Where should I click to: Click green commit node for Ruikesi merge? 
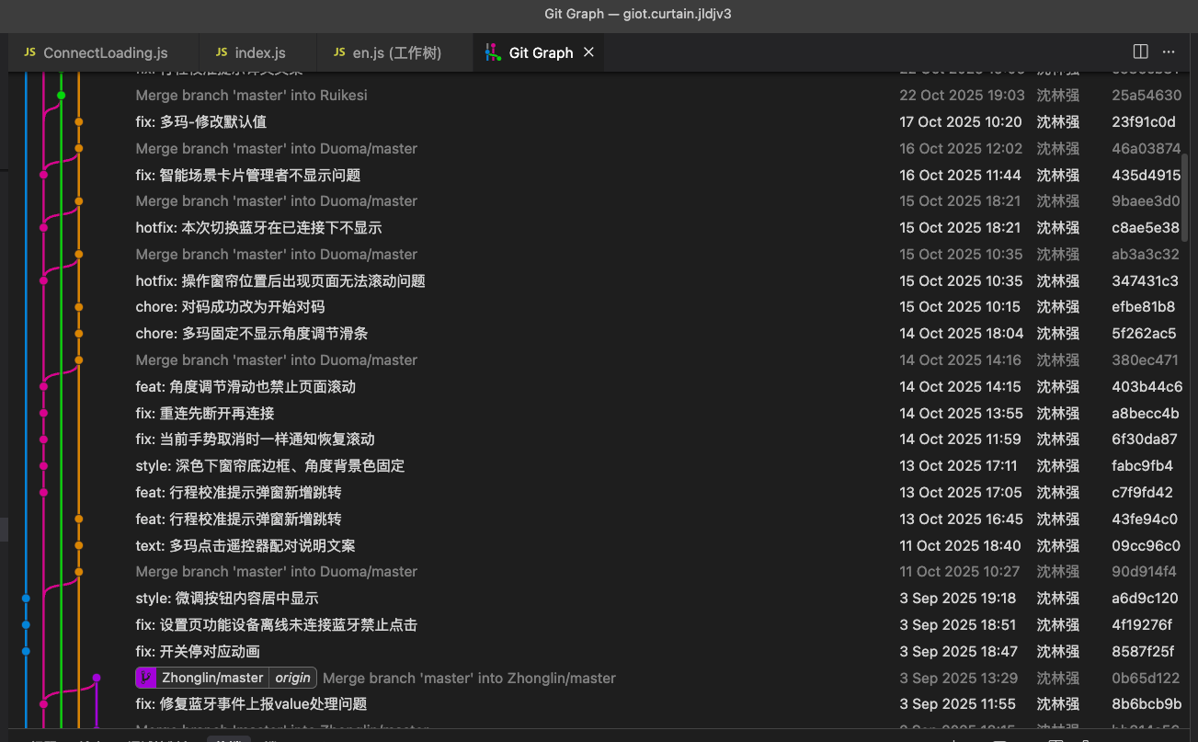(61, 95)
